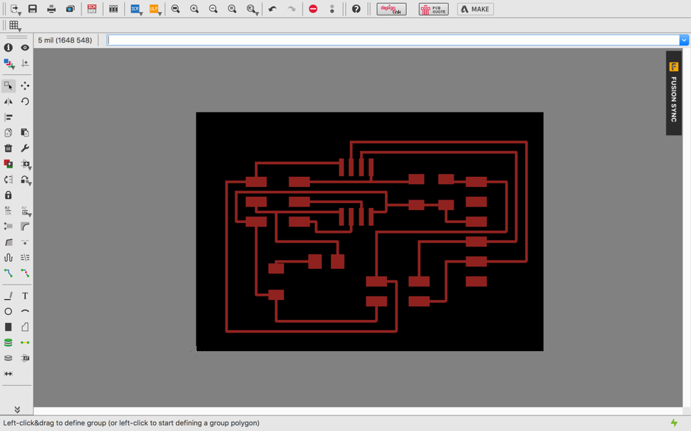Click the zoom-to-fit magnifier icon
This screenshot has width=691, height=431.
(175, 8)
